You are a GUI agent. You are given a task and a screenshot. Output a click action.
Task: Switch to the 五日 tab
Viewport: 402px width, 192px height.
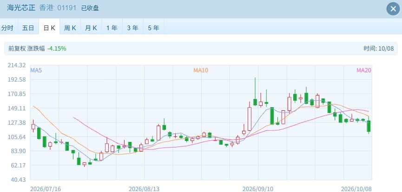tap(28, 28)
